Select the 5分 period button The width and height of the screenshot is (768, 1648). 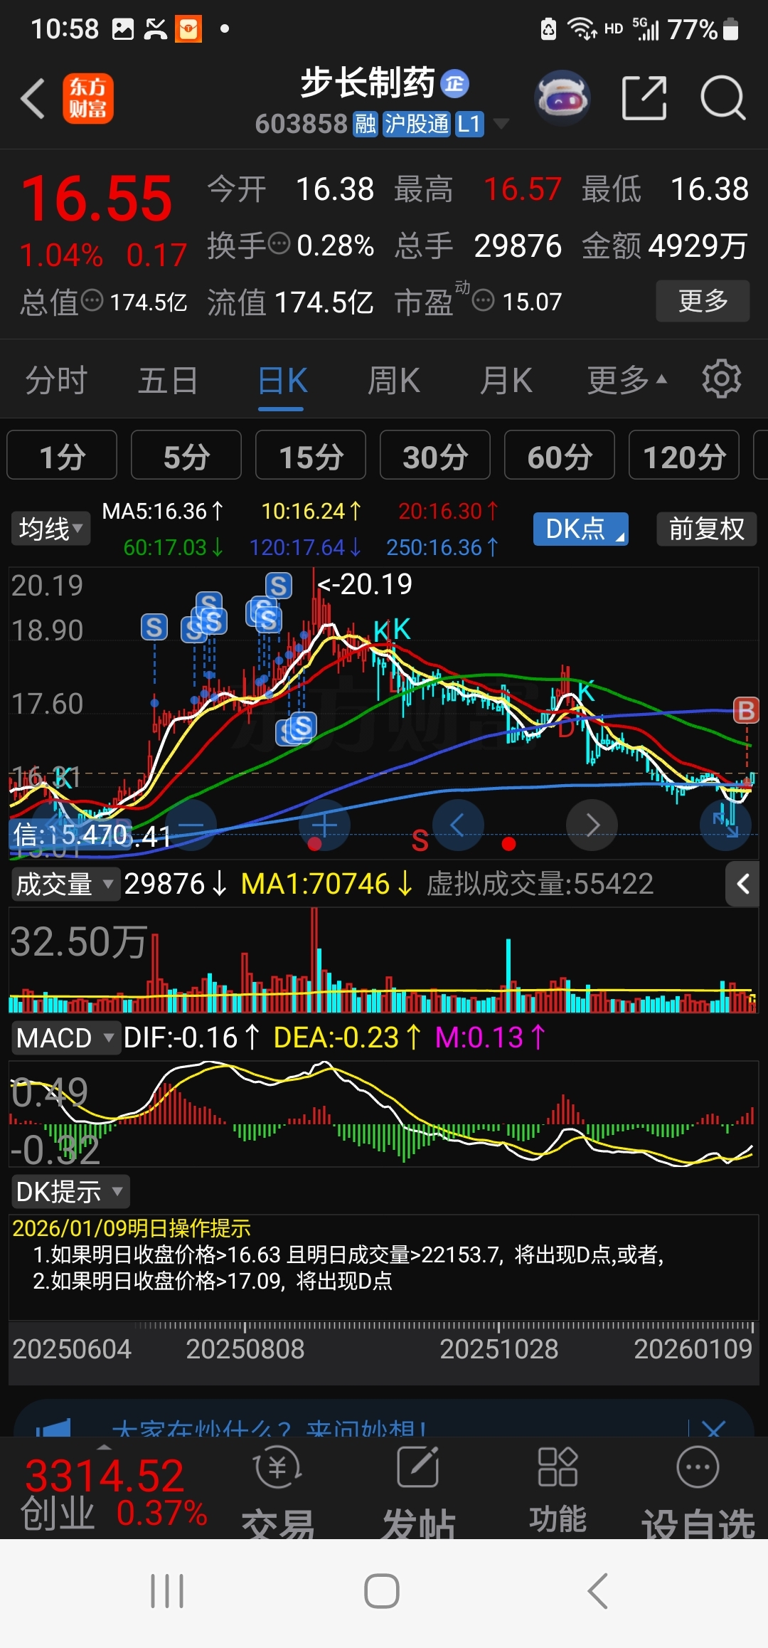(186, 455)
